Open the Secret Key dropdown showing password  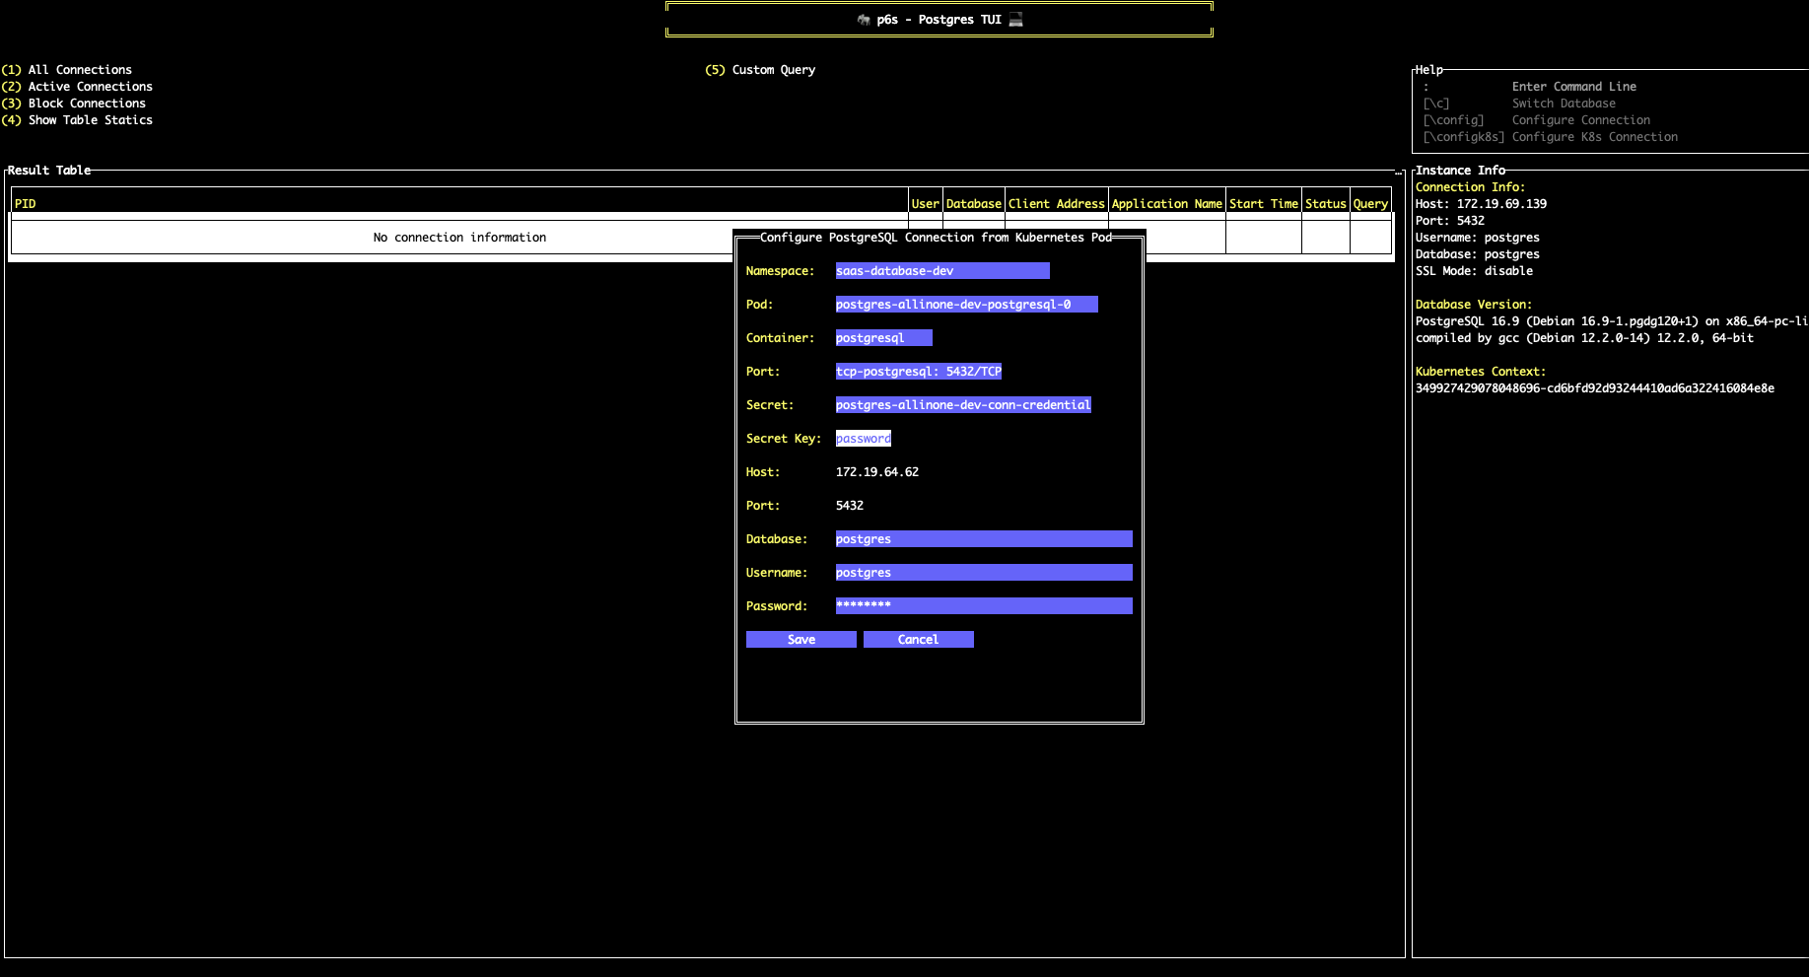click(x=864, y=439)
